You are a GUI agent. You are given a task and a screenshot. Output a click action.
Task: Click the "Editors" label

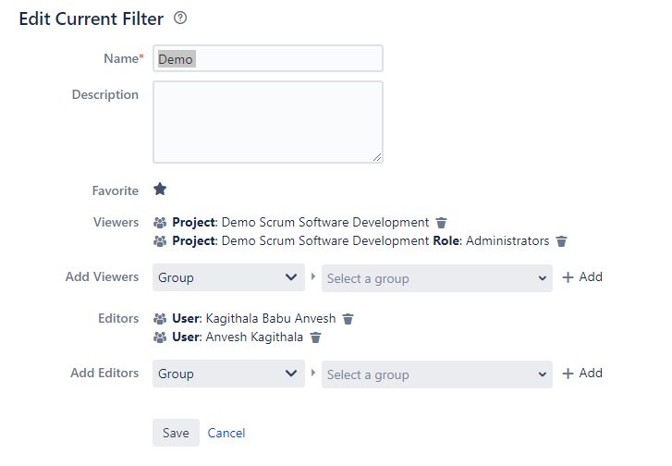point(118,318)
